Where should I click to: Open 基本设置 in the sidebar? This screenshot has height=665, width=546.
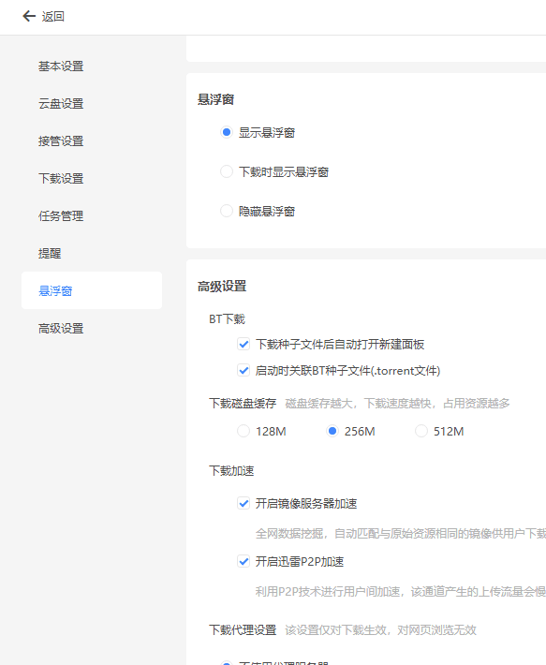(x=61, y=66)
